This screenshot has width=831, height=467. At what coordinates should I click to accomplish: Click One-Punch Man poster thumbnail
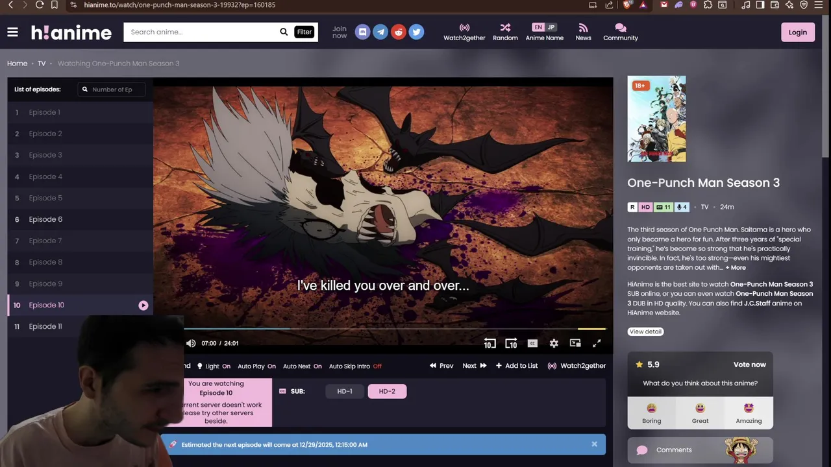tap(656, 119)
